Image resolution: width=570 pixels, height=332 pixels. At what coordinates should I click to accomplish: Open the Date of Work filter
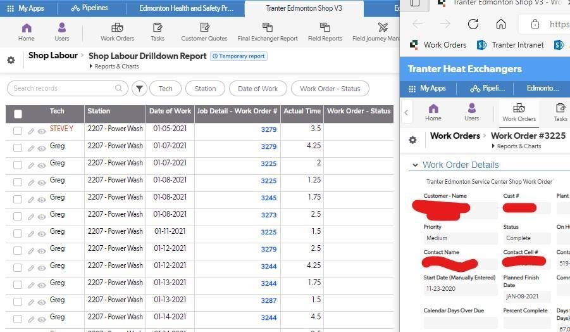[257, 89]
